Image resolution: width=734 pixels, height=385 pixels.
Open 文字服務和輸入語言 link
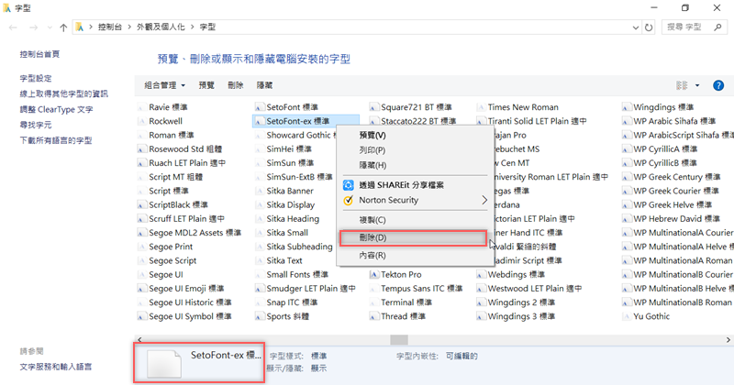56,367
